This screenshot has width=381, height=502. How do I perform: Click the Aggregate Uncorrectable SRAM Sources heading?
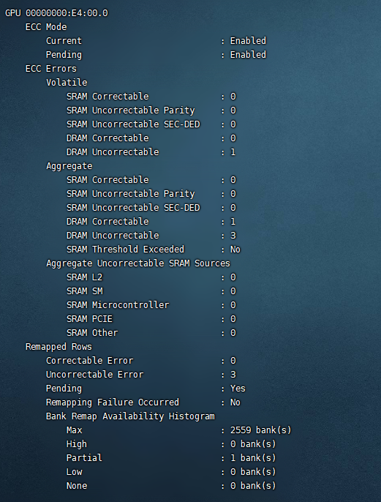[x=138, y=263]
